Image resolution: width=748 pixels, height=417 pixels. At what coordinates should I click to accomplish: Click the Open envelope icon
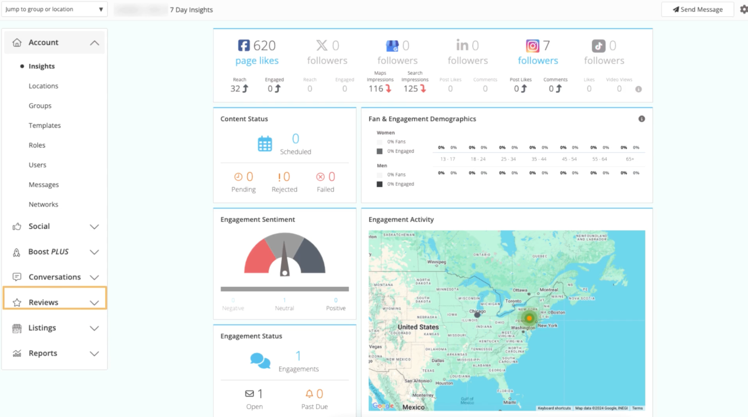click(250, 394)
